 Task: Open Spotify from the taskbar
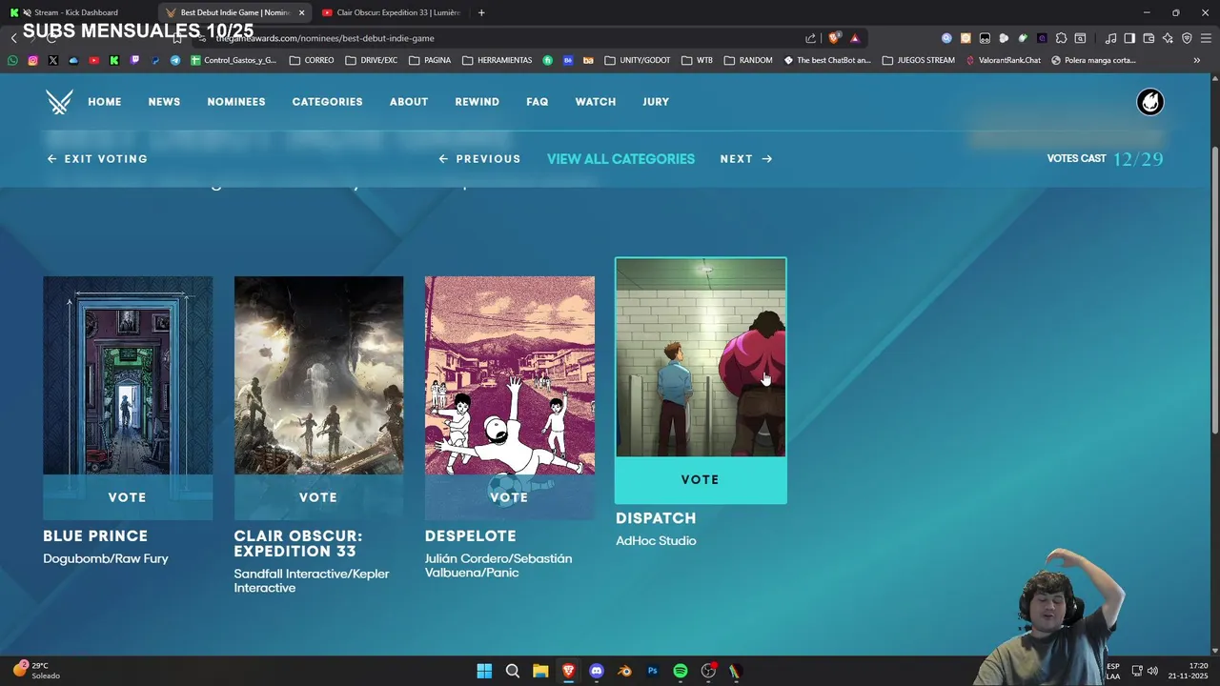tap(681, 671)
